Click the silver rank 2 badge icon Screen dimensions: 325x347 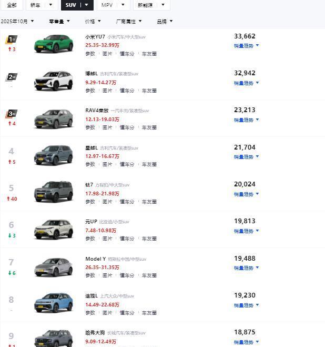11,77
